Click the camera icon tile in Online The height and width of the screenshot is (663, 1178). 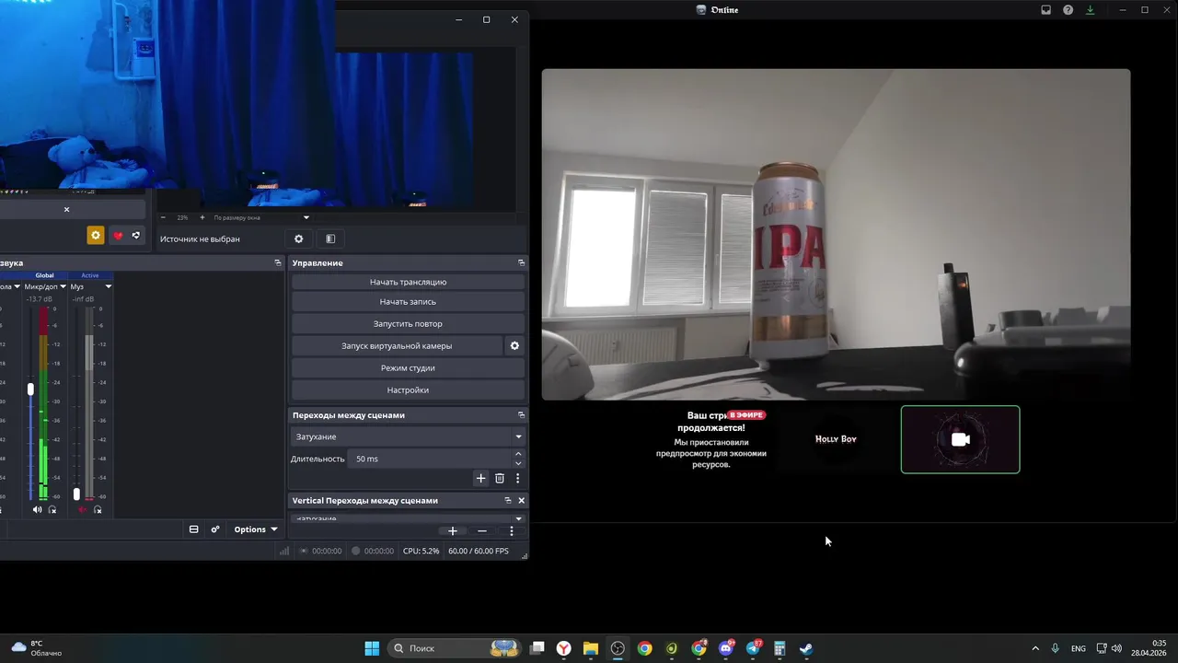coord(960,439)
